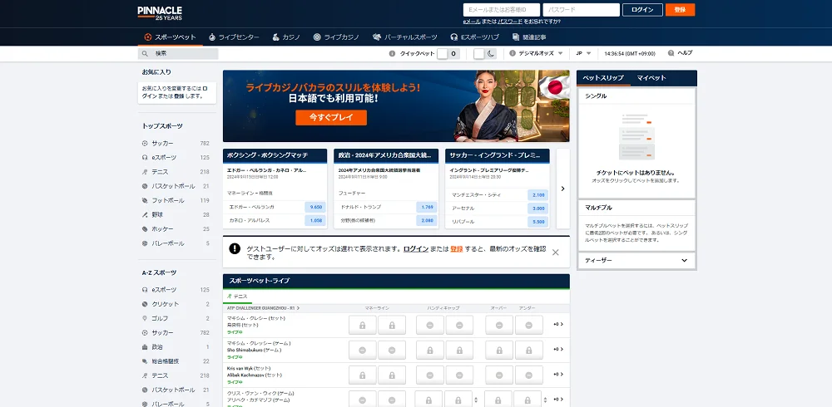The image size is (832, 407).
Task: Select ゴルフ in A-Z sports list
Action: click(176, 318)
